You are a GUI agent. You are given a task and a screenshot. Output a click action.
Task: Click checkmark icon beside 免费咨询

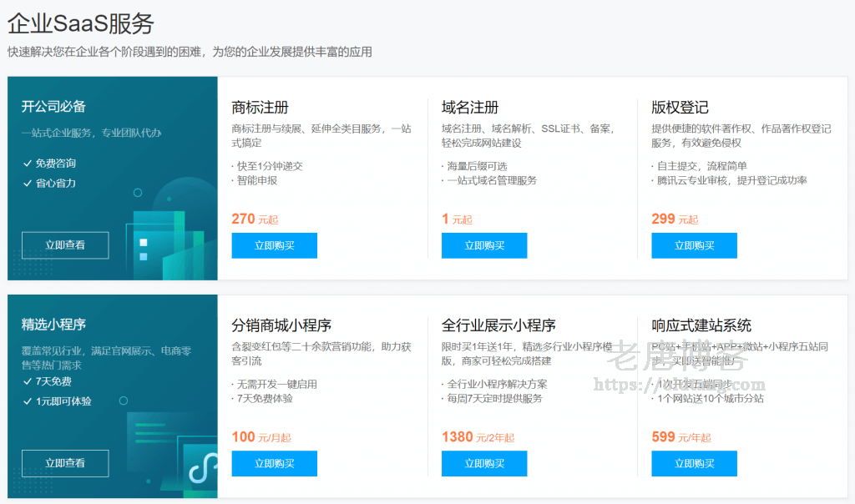[x=28, y=164]
